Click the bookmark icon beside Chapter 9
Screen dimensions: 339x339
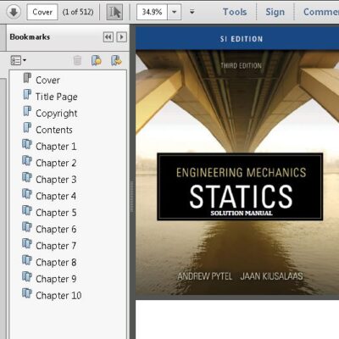pos(27,276)
